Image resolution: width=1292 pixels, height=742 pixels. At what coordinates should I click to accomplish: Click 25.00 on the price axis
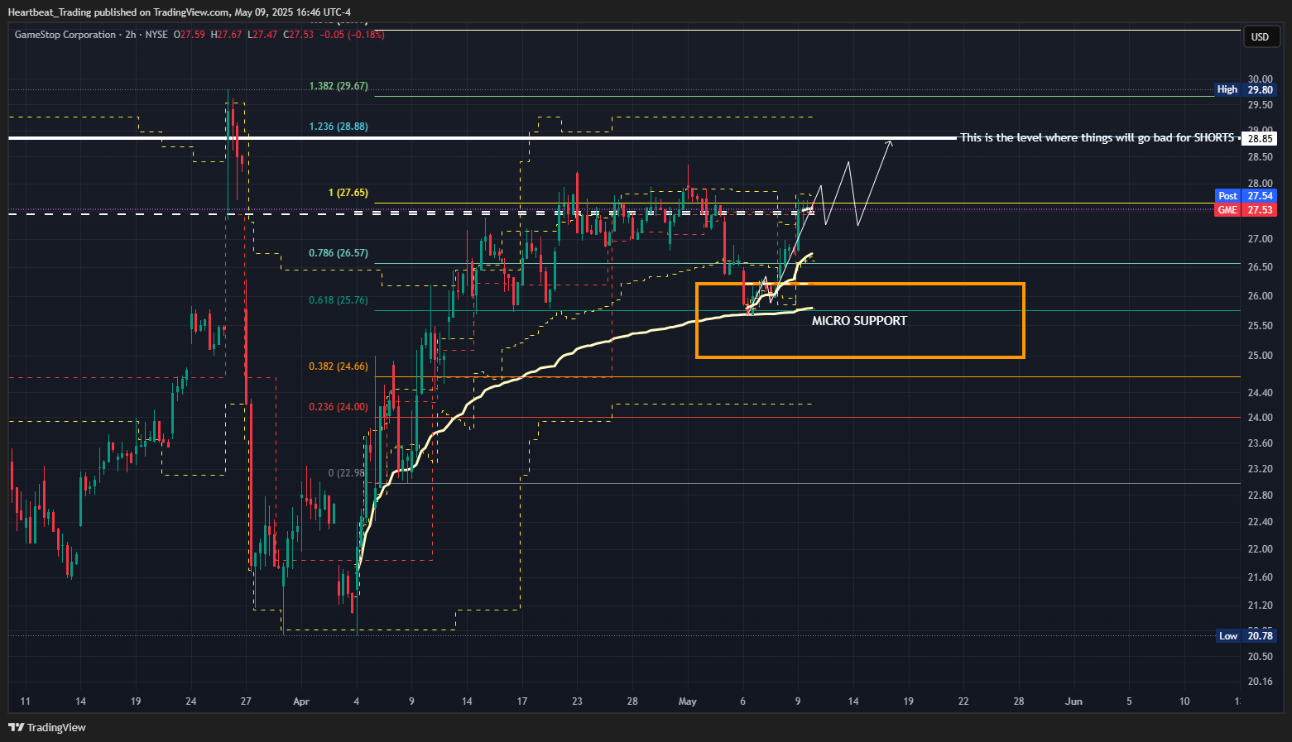1260,356
